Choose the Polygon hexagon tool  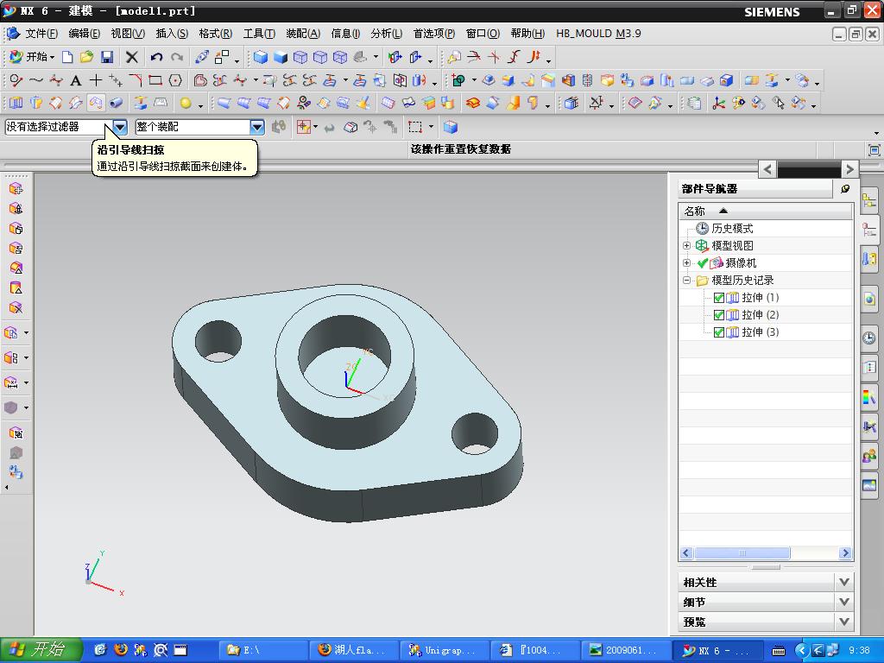click(x=175, y=80)
